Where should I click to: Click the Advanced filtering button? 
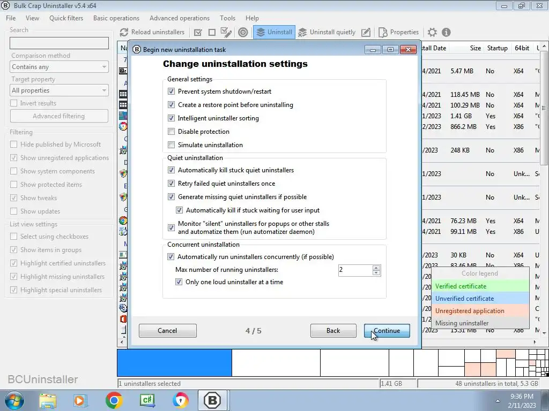[59, 116]
